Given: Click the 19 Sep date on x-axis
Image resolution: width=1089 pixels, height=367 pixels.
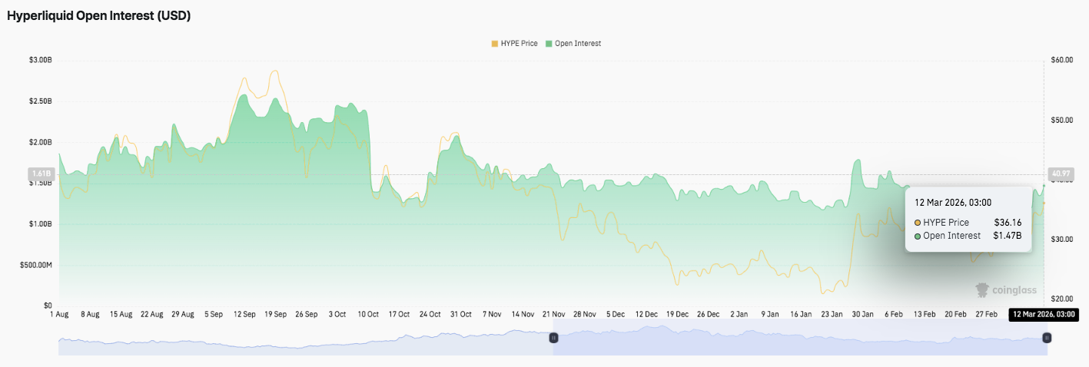Looking at the screenshot, I should click(275, 314).
